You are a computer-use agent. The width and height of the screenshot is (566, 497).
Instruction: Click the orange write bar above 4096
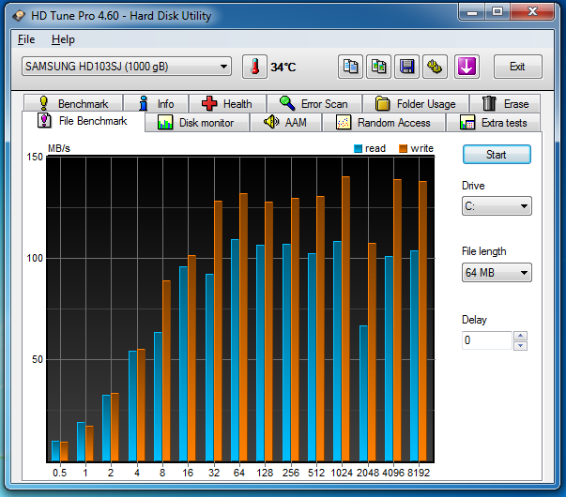coord(397,320)
